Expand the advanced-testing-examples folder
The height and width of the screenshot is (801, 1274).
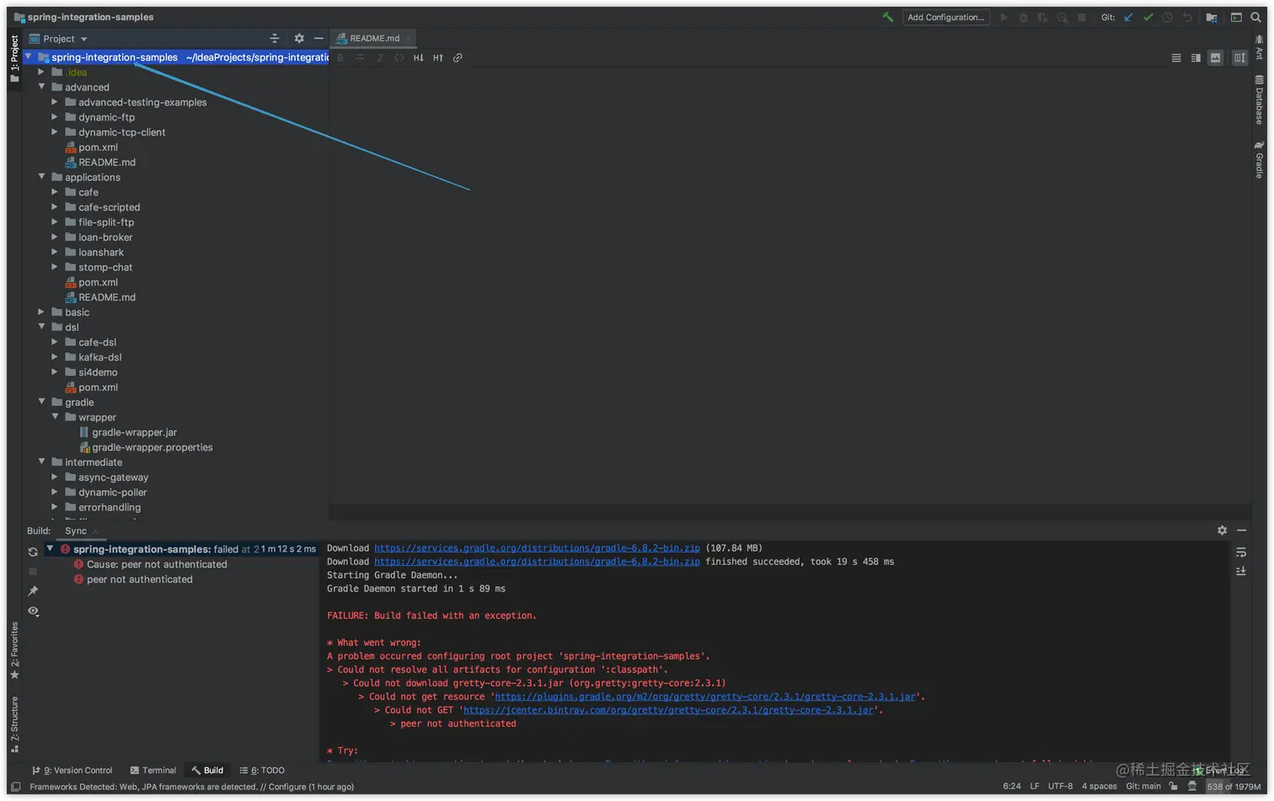(55, 102)
